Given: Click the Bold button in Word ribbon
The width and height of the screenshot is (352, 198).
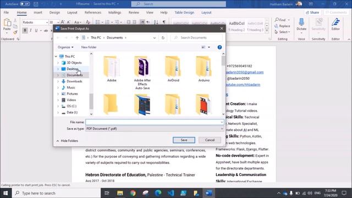Looking at the screenshot, I should coord(25,30).
